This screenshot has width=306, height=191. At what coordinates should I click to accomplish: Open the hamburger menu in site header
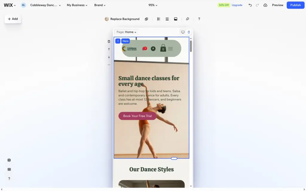tap(170, 49)
